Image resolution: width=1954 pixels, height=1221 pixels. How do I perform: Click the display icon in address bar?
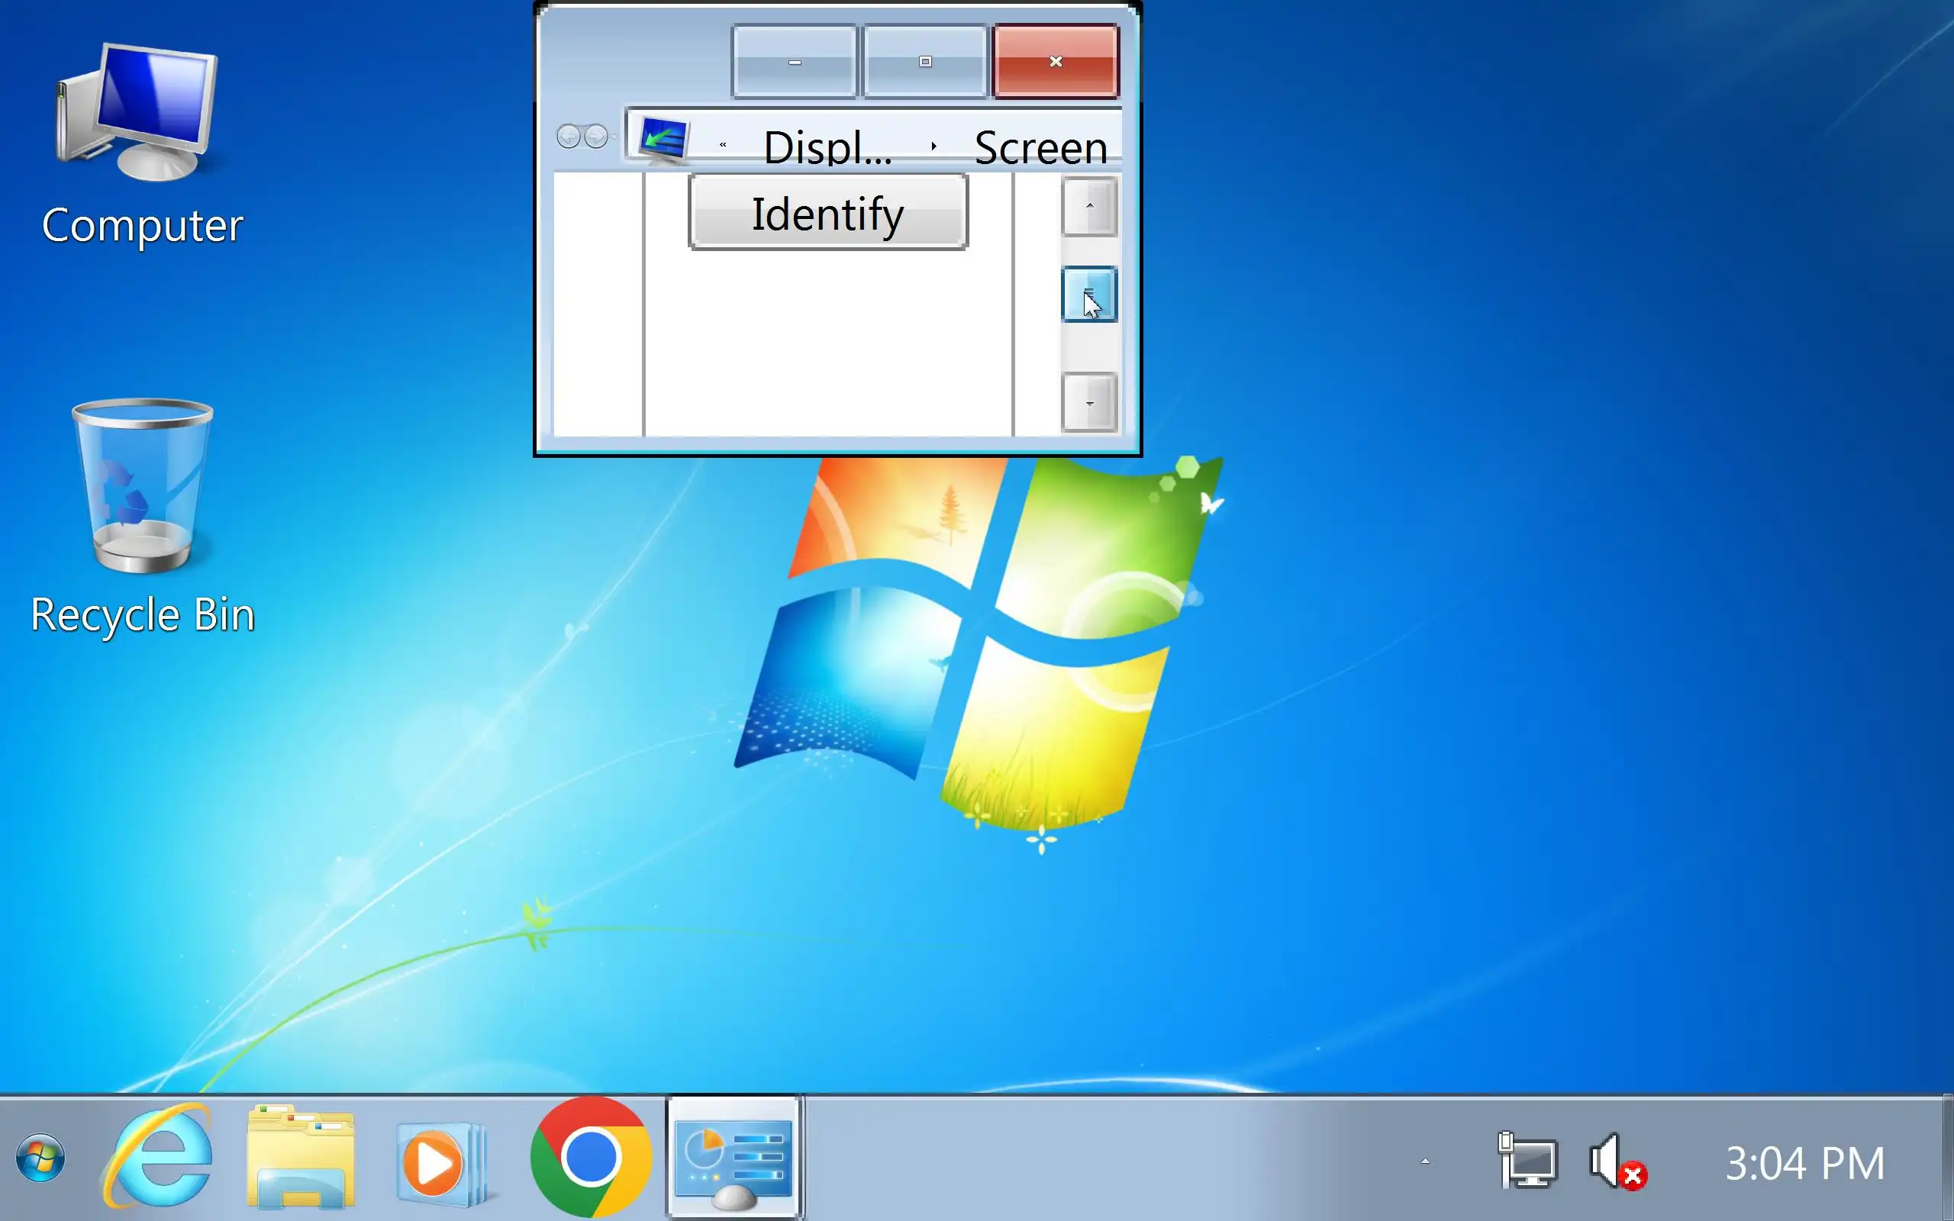[x=663, y=139]
